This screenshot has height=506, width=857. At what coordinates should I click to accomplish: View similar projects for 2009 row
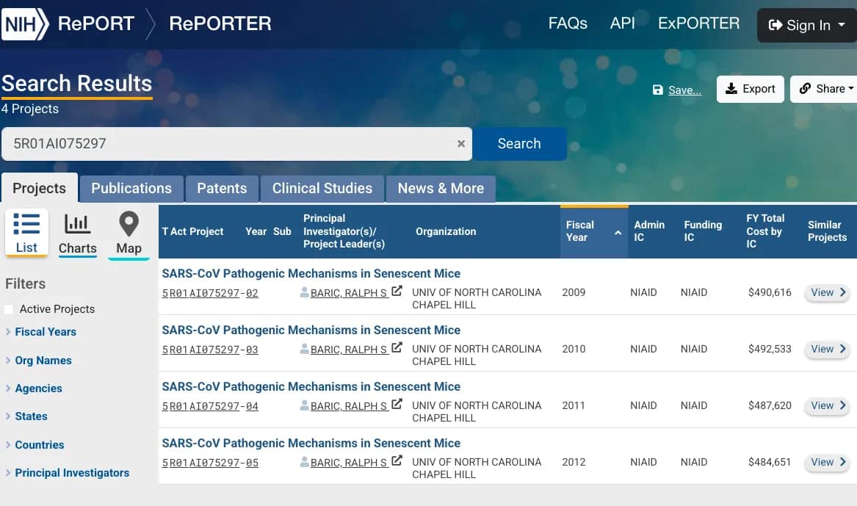point(828,292)
